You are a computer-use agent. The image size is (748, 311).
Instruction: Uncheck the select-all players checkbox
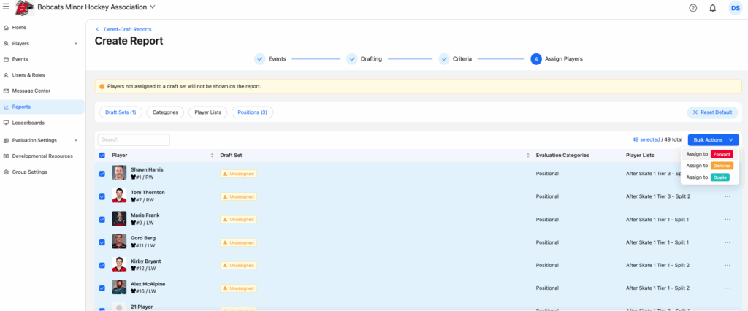[x=102, y=155]
